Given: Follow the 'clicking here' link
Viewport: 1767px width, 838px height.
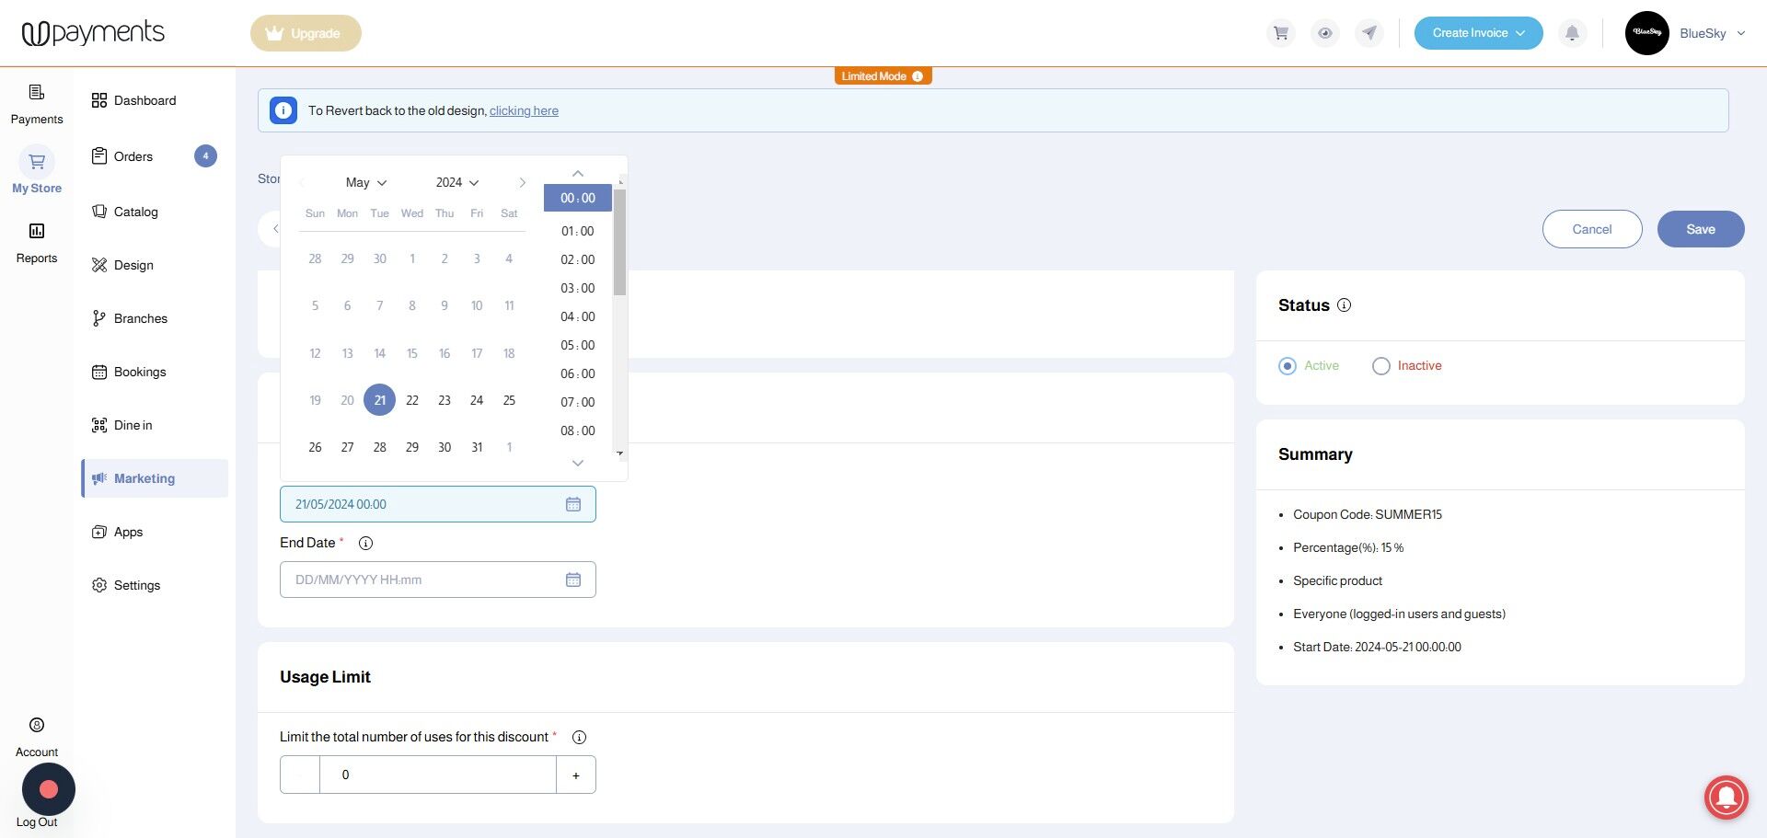Looking at the screenshot, I should [x=524, y=110].
